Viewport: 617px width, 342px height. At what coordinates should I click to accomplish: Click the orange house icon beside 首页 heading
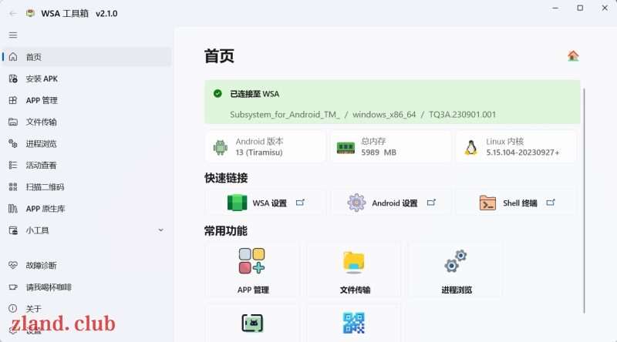click(x=573, y=55)
